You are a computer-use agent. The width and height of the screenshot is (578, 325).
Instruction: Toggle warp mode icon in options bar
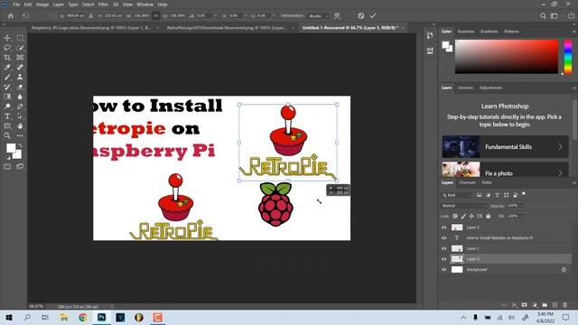tap(337, 16)
